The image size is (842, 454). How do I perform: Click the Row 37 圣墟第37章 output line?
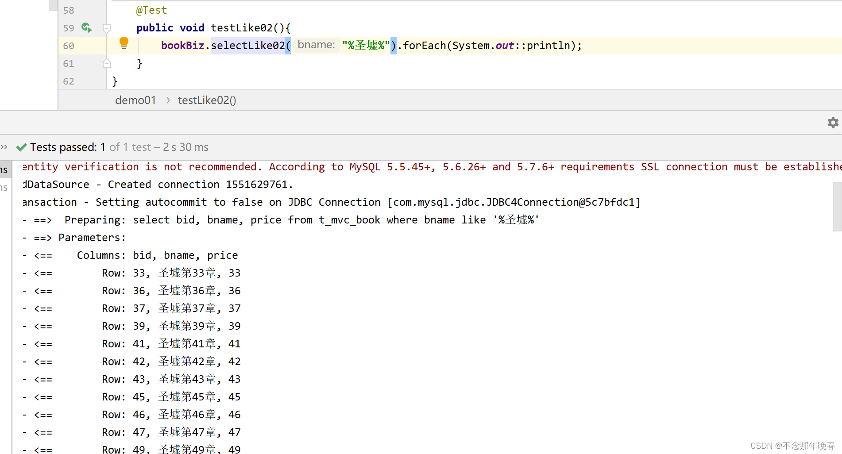(131, 308)
